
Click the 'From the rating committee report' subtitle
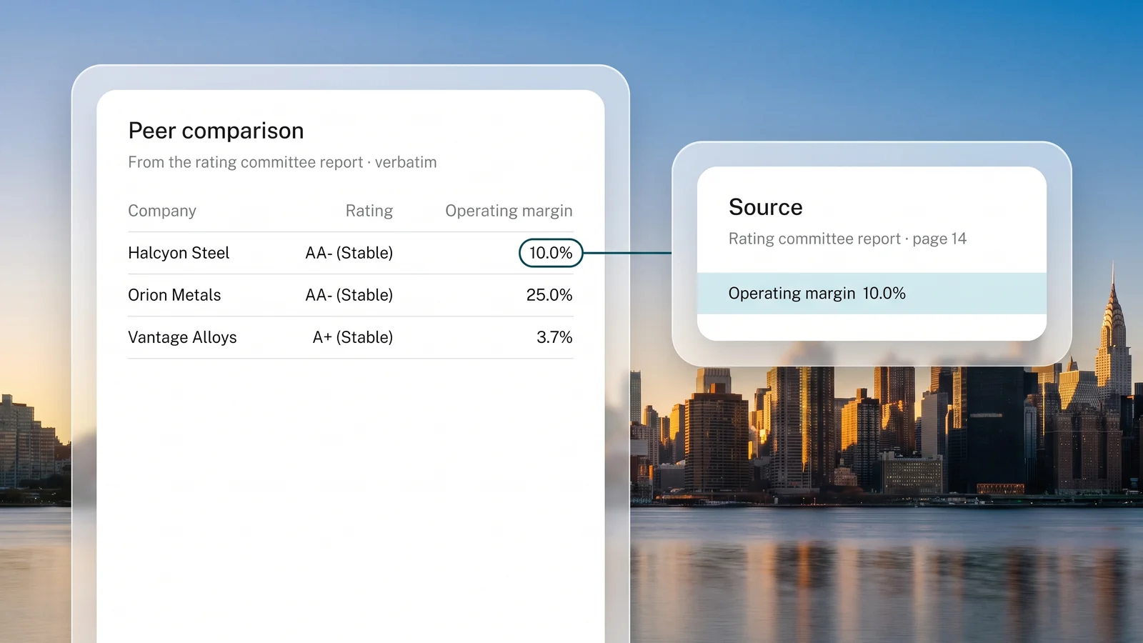(x=246, y=162)
